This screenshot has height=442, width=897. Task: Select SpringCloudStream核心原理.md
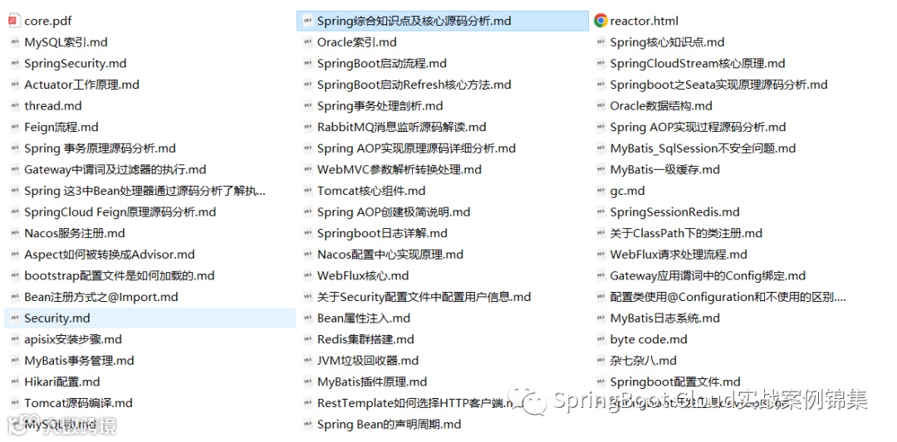(698, 63)
